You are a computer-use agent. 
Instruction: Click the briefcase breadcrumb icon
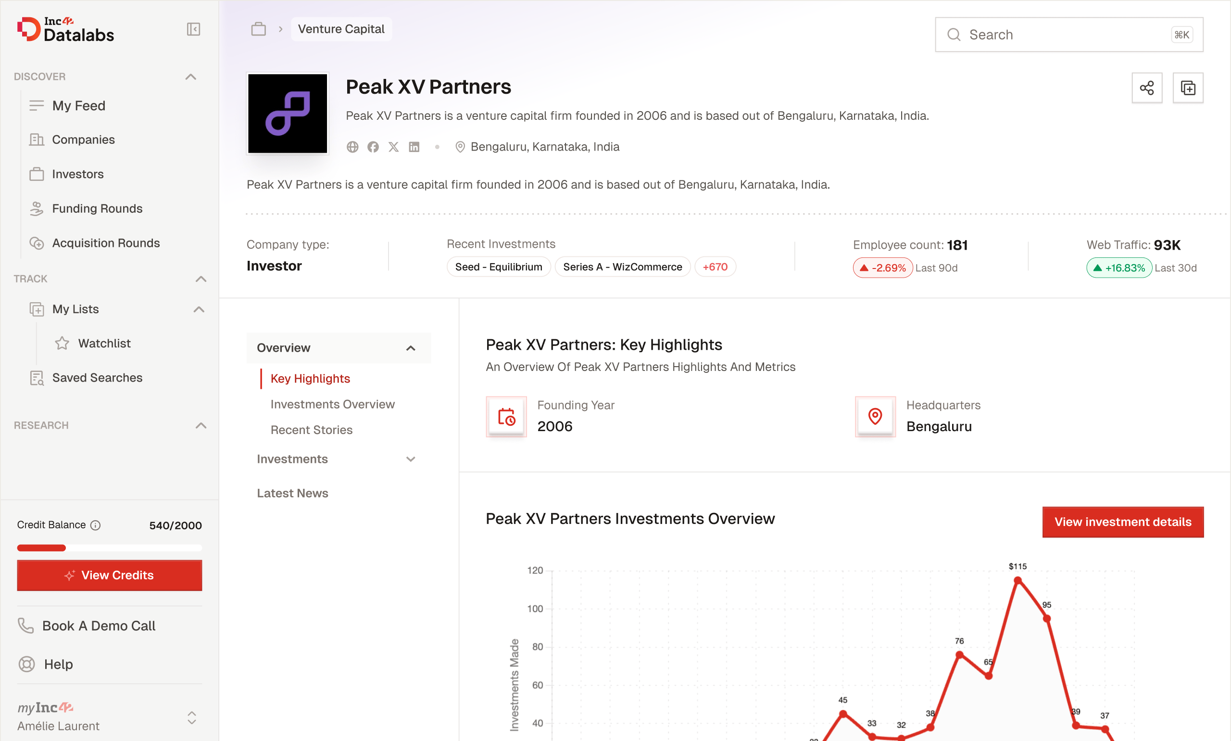[x=258, y=29]
